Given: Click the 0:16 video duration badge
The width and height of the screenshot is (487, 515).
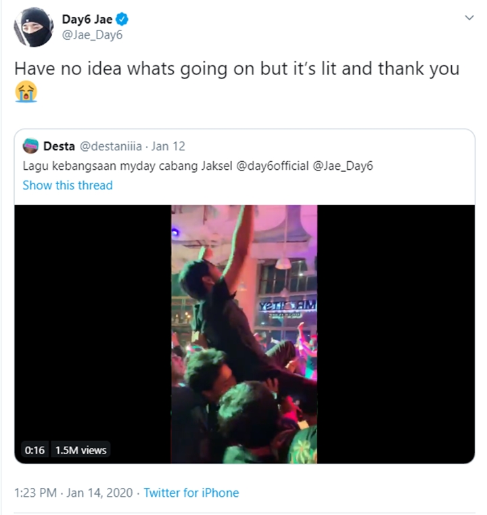Looking at the screenshot, I should point(35,450).
